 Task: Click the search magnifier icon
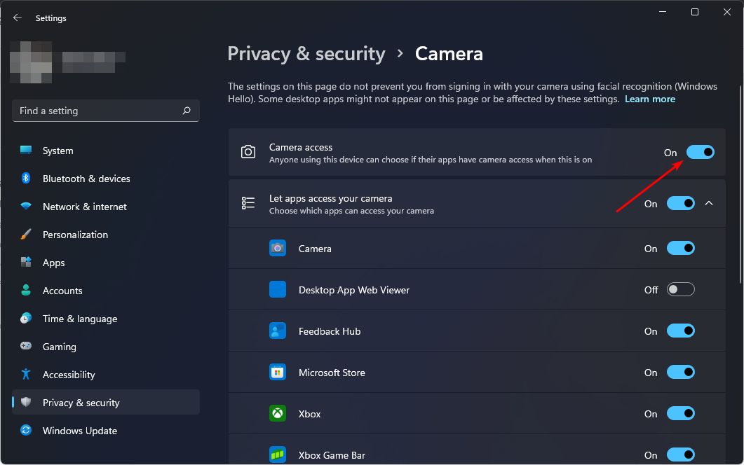point(187,111)
